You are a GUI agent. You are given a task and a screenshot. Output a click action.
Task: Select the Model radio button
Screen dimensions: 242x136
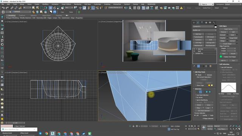click(x=196, y=75)
